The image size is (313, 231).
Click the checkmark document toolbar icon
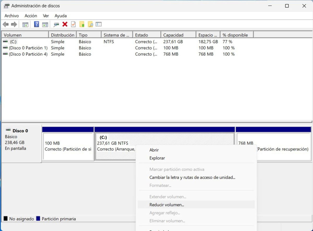73,24
